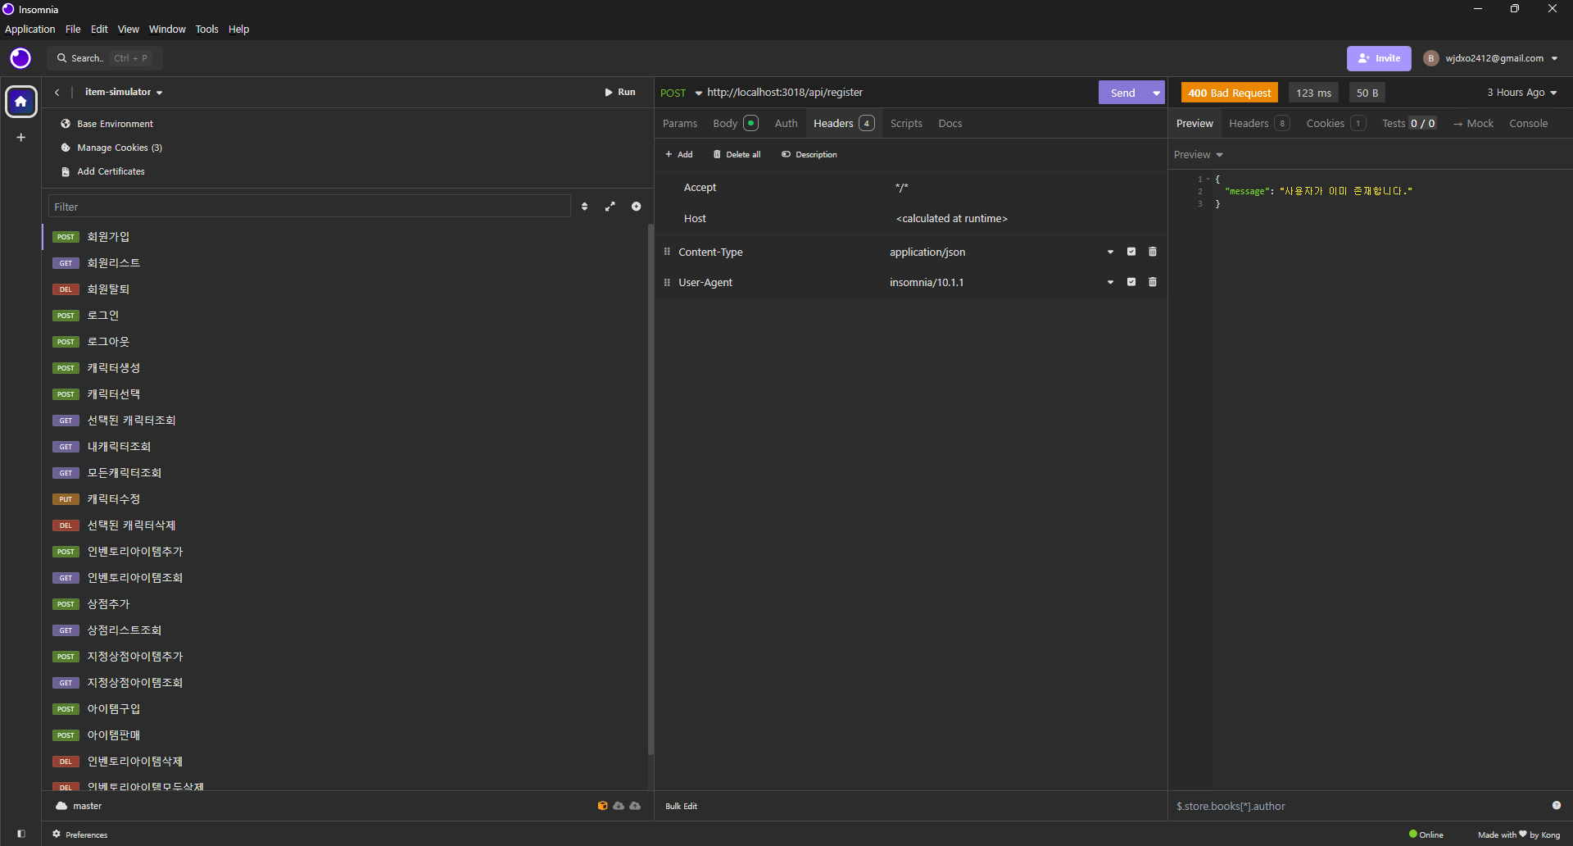Run the item-simulator collection
This screenshot has height=846, width=1573.
(x=620, y=92)
